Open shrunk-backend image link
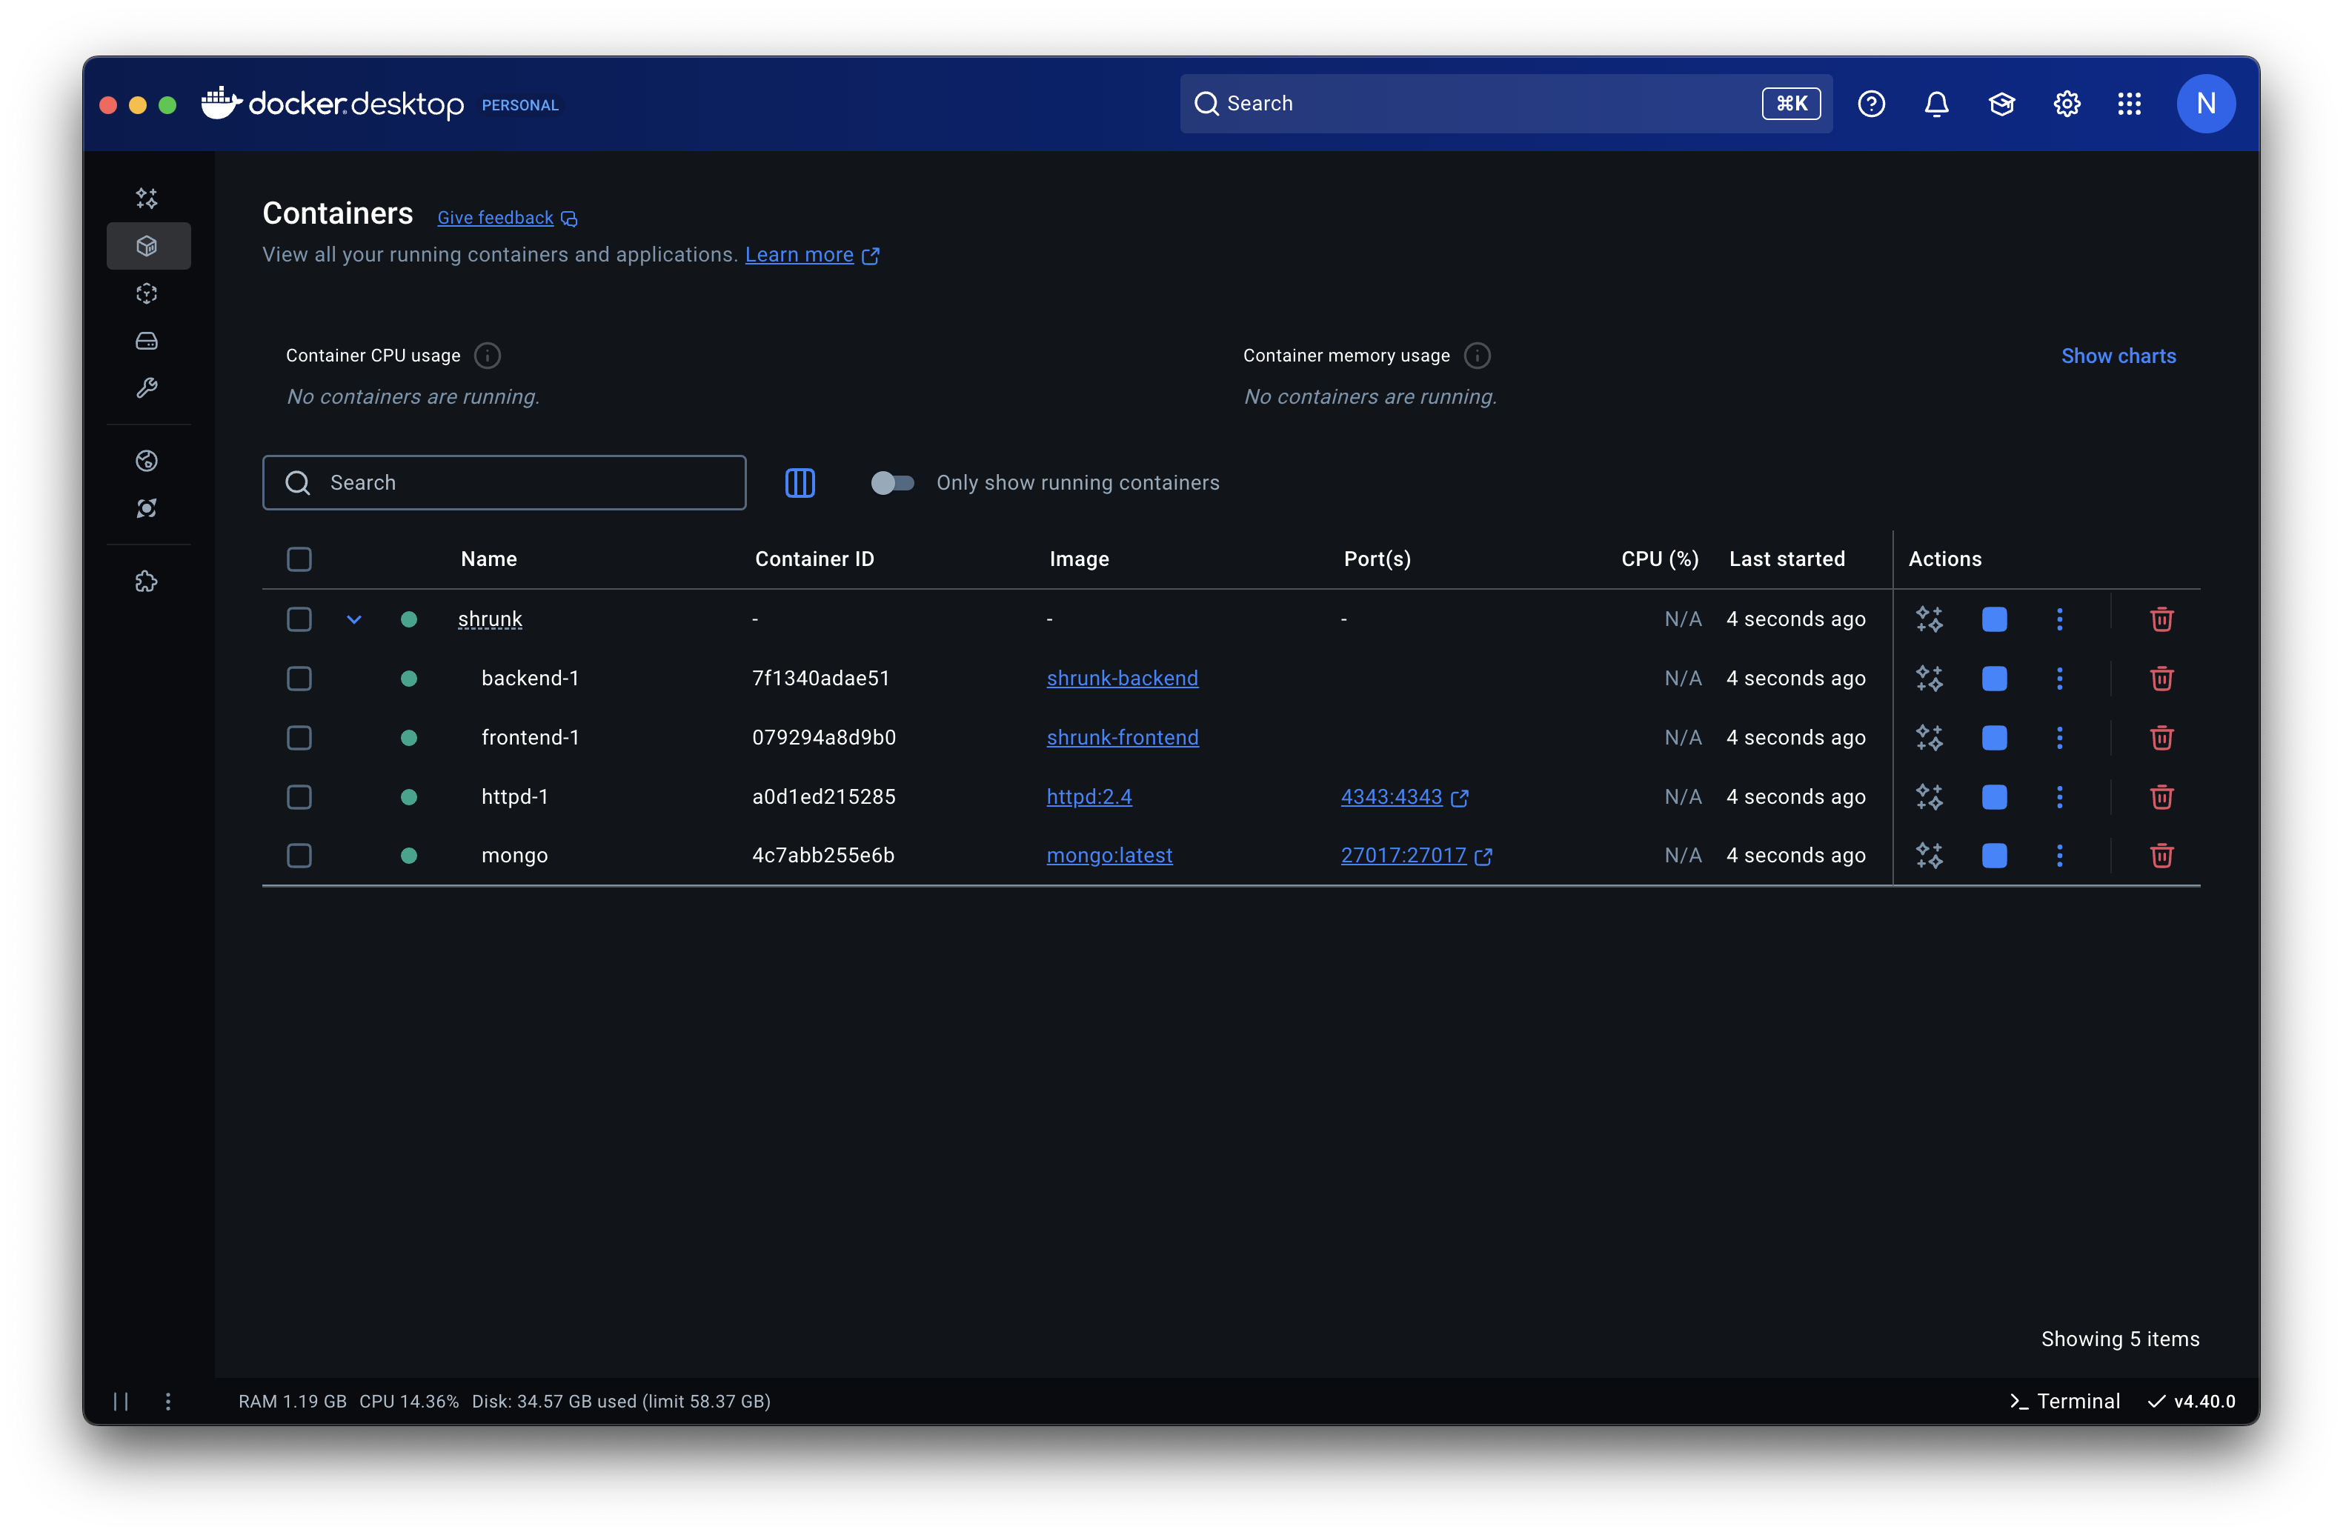2343x1535 pixels. coord(1123,678)
